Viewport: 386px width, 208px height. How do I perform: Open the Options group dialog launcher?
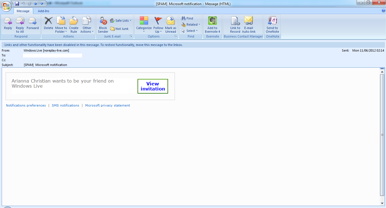[x=176, y=36]
